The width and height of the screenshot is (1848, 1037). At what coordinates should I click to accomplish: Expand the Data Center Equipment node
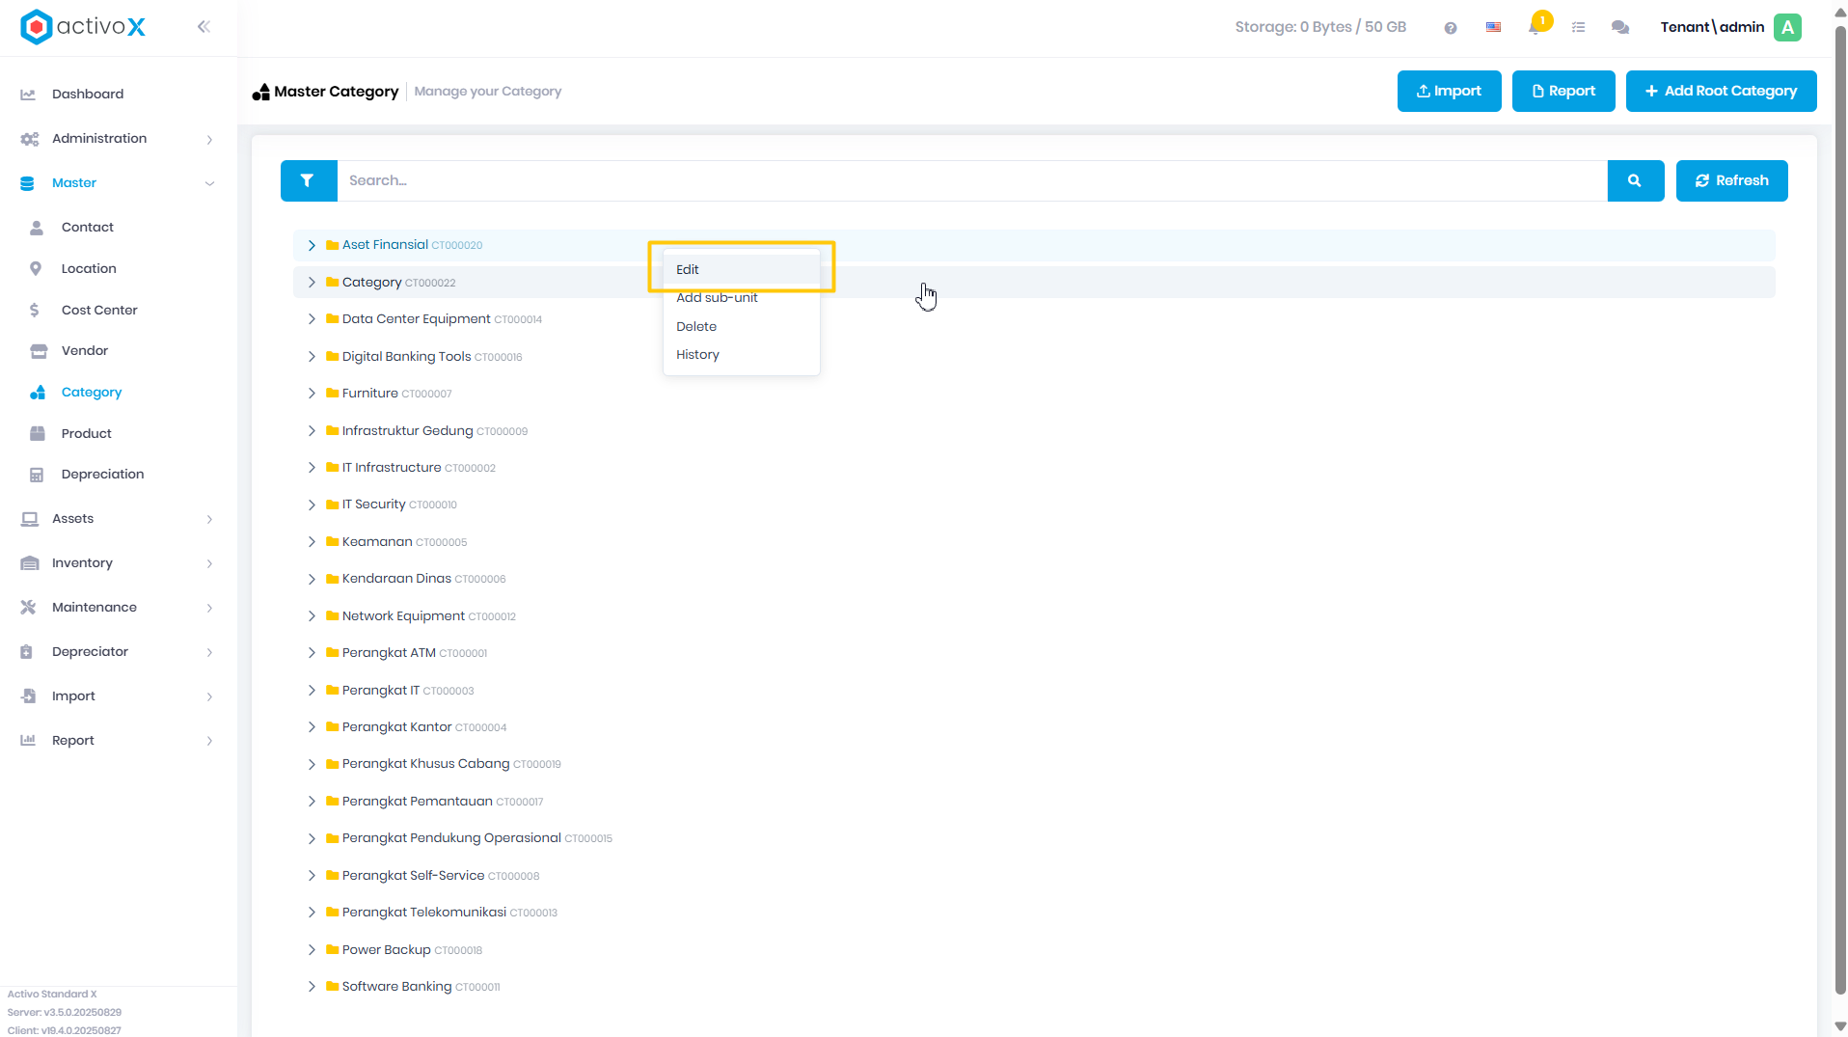click(312, 319)
